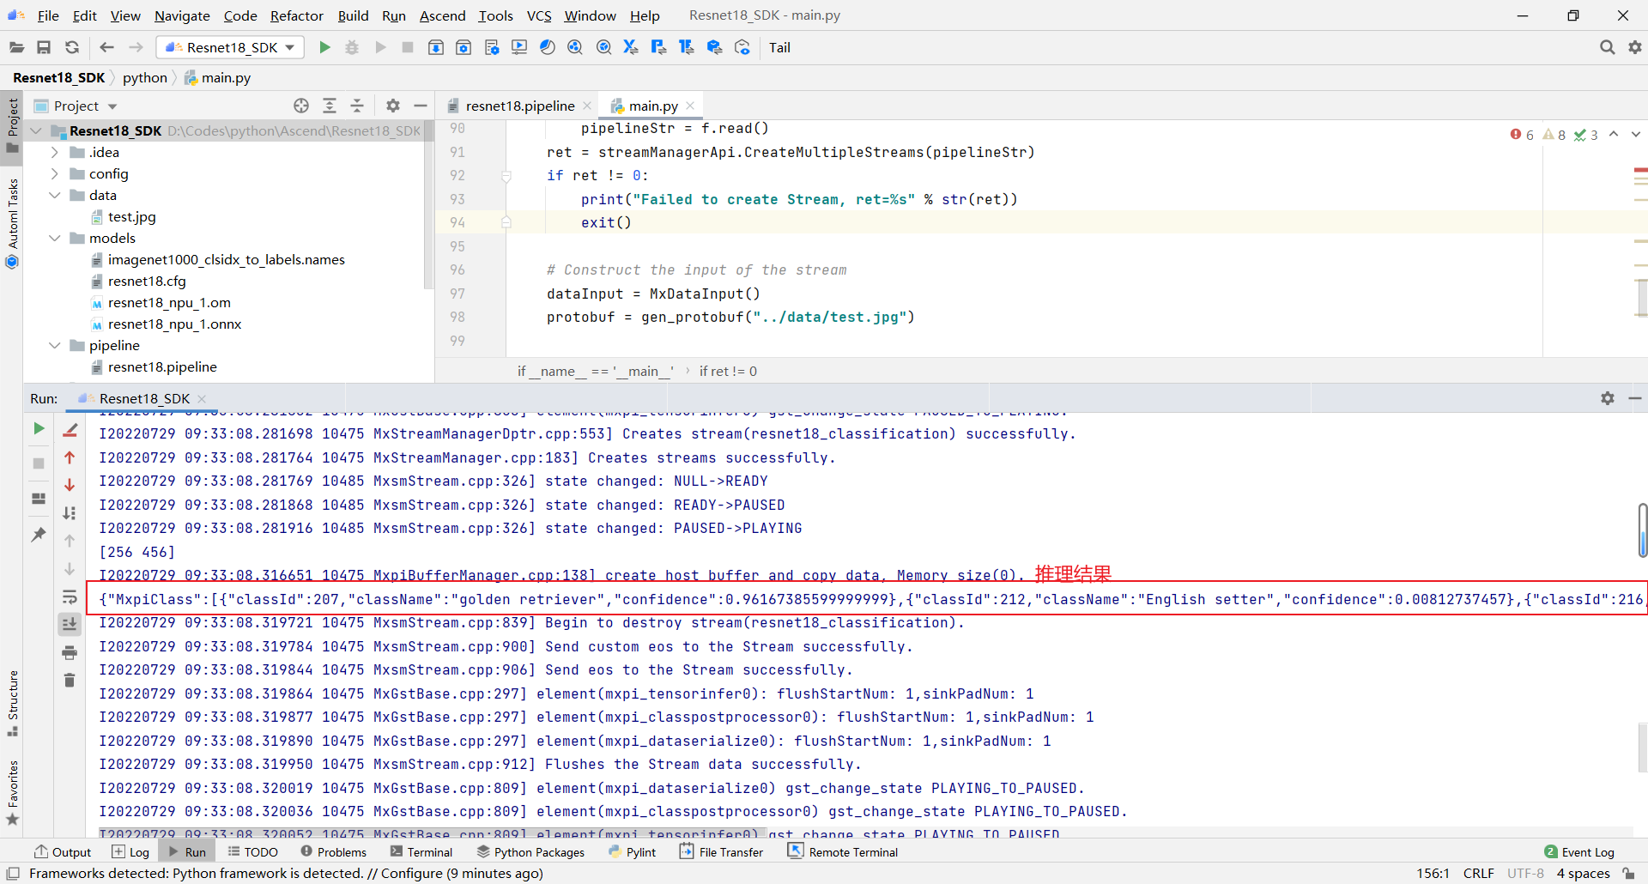Synchronize files using the reload icon
1648x884 pixels.
(72, 47)
